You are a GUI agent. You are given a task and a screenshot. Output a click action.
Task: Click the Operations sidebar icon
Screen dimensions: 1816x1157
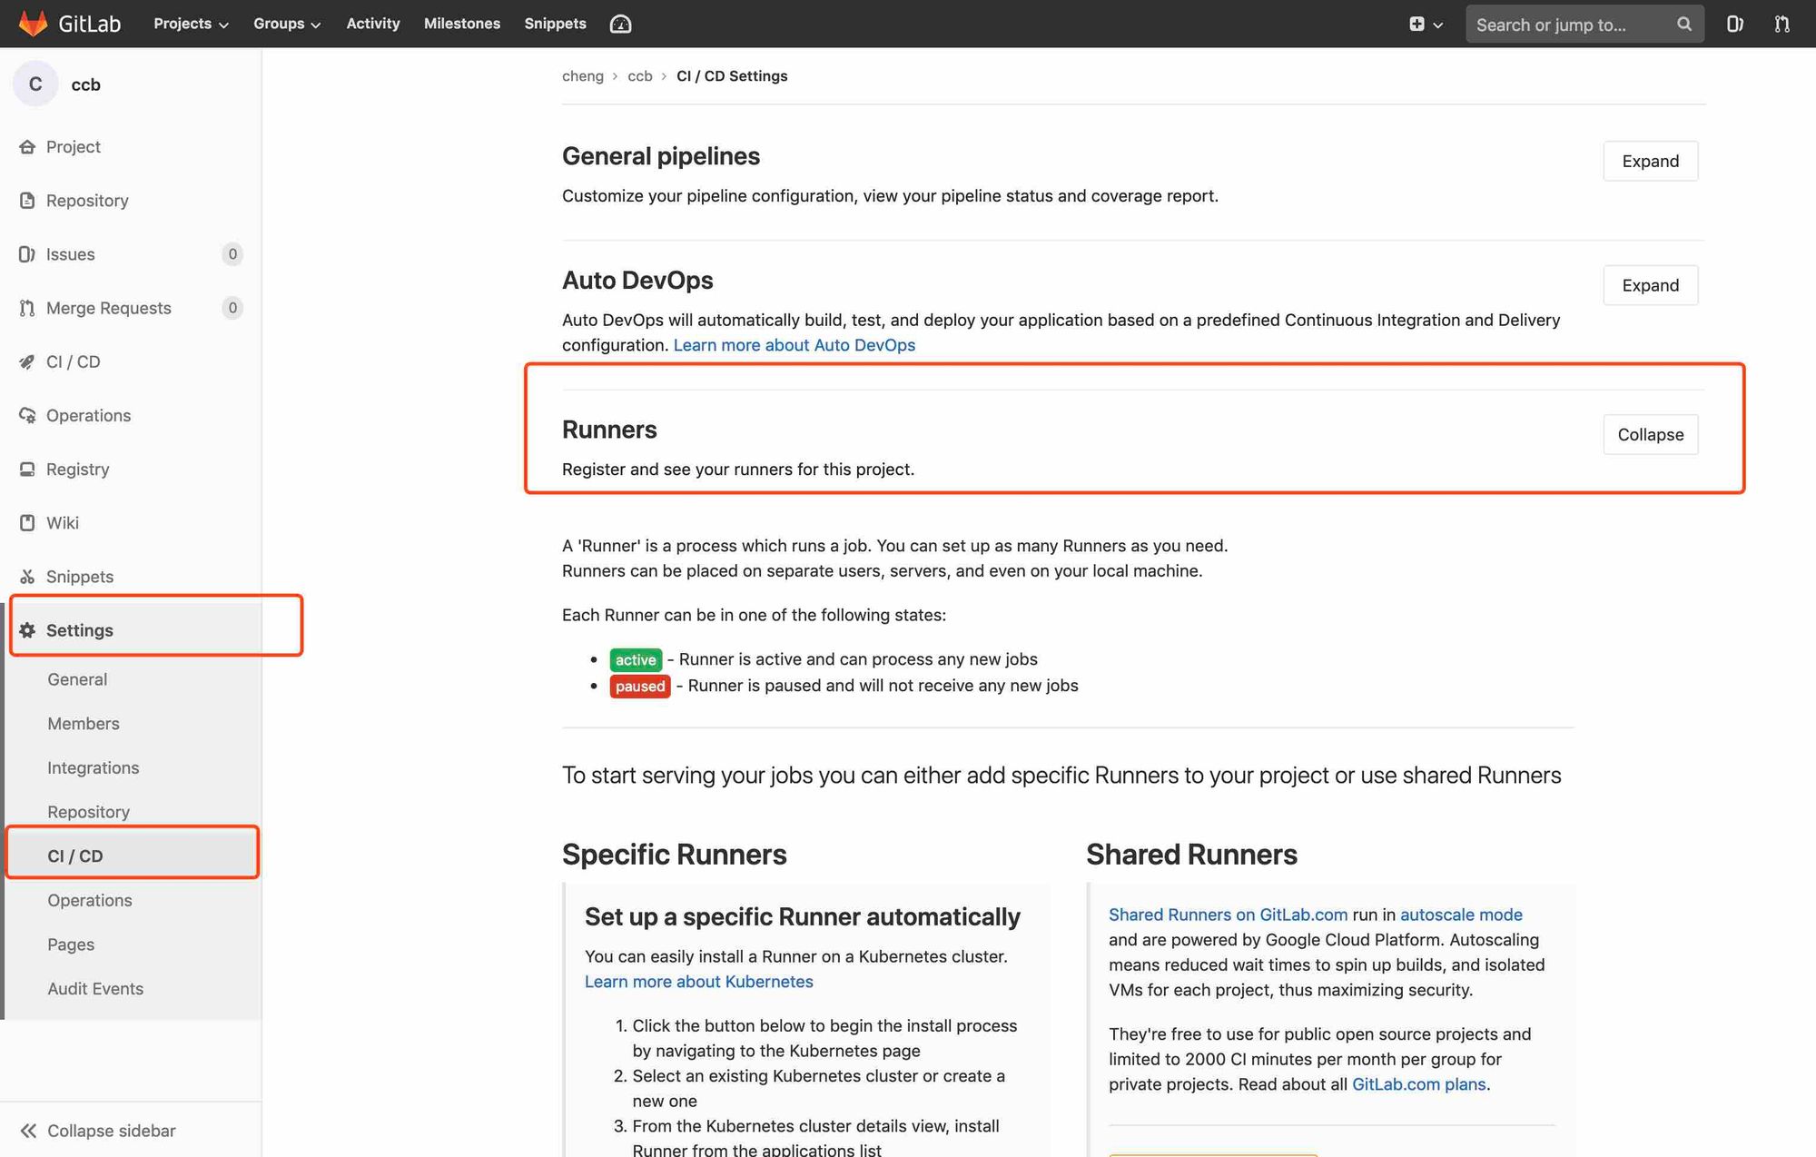pyautogui.click(x=27, y=415)
